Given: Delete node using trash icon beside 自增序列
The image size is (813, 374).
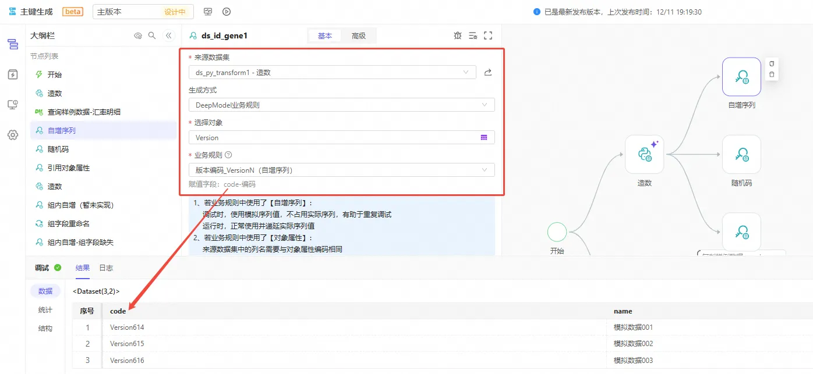Looking at the screenshot, I should coord(772,74).
